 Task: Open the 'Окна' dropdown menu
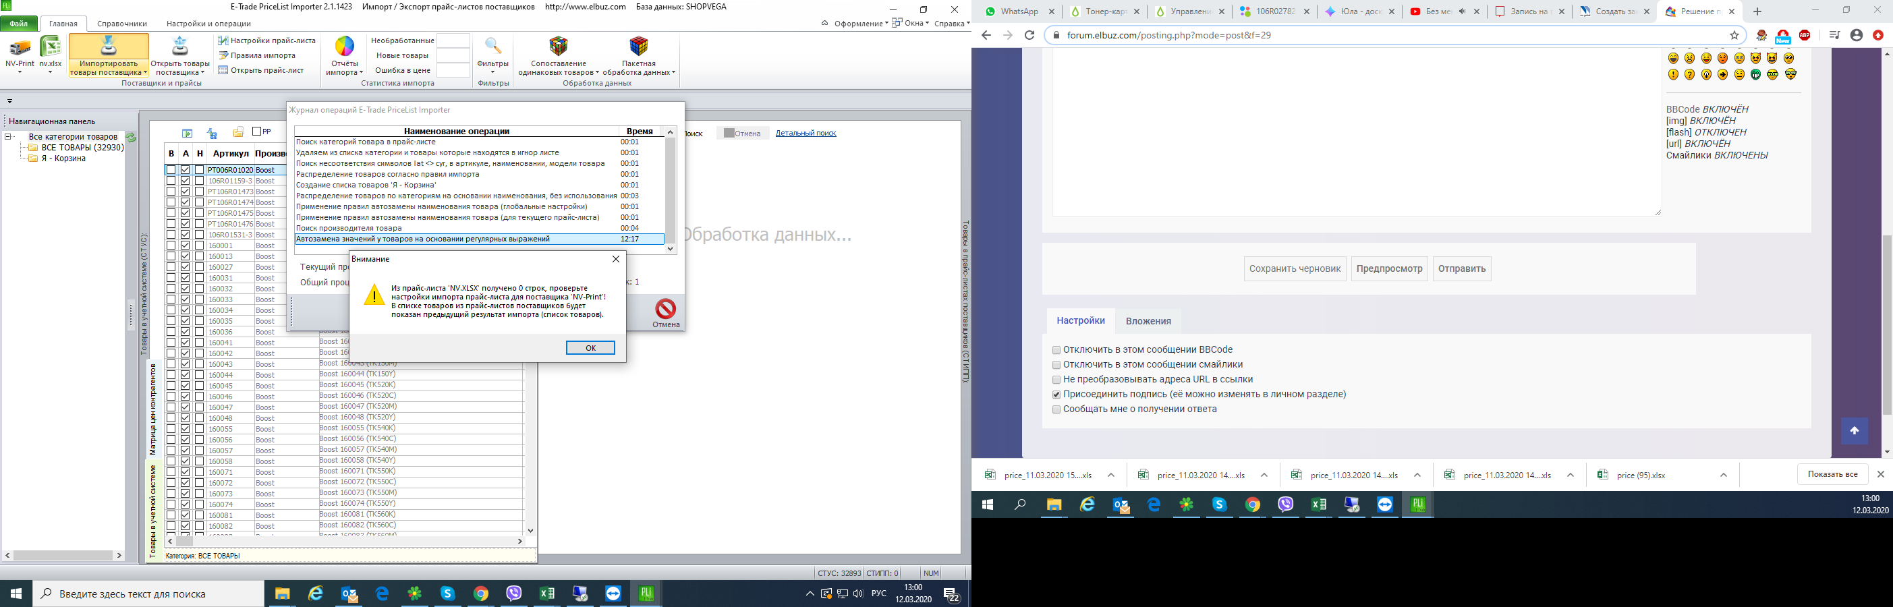coord(911,24)
